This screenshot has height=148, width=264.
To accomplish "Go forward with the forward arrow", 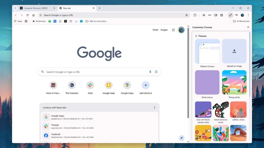I will coord(21,15).
